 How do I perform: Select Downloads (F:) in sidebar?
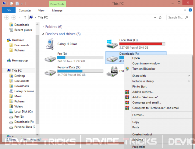[24, 122]
